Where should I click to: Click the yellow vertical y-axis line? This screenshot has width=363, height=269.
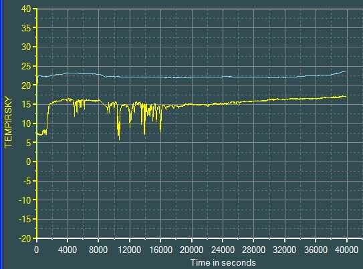click(37, 123)
